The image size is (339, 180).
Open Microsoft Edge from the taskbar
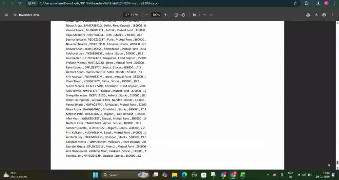(x=184, y=175)
